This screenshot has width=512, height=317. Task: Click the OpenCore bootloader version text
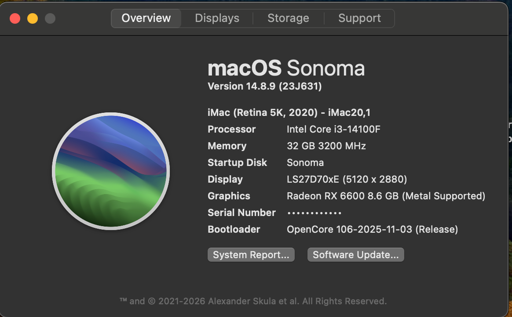(x=372, y=229)
